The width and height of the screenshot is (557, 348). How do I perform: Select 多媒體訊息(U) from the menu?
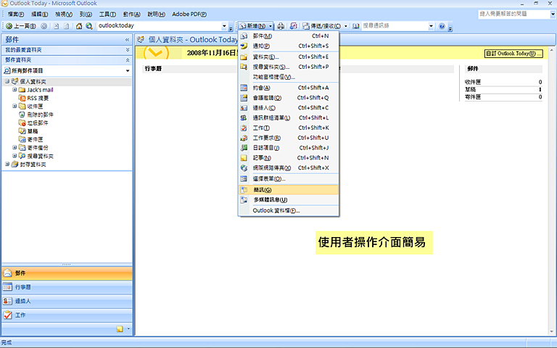pos(289,200)
